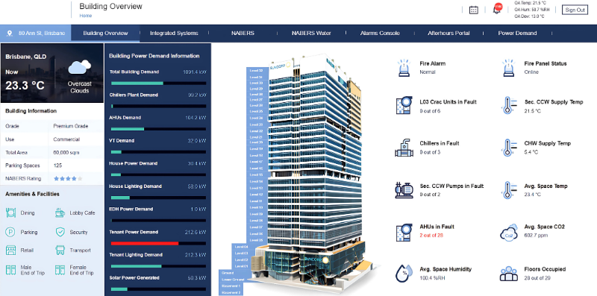Open the Alarms Console tab
The width and height of the screenshot is (597, 296).
pyautogui.click(x=380, y=33)
